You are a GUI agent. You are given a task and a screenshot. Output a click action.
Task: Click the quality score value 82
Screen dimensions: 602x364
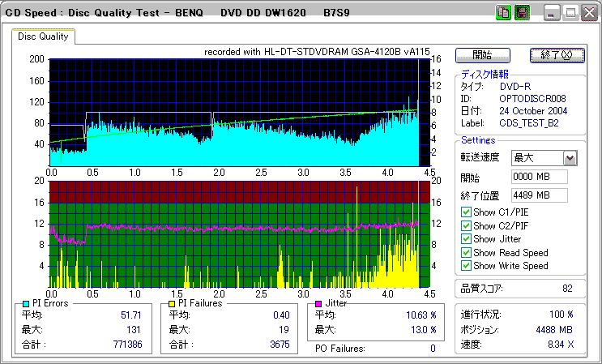pos(567,288)
